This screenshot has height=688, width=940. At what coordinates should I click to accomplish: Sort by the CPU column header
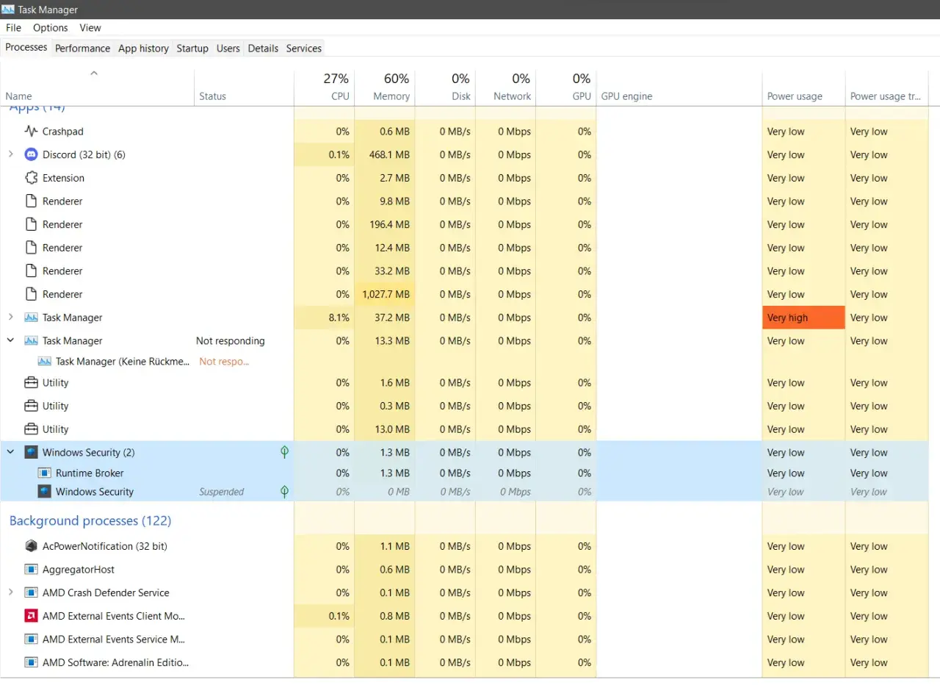coord(324,87)
